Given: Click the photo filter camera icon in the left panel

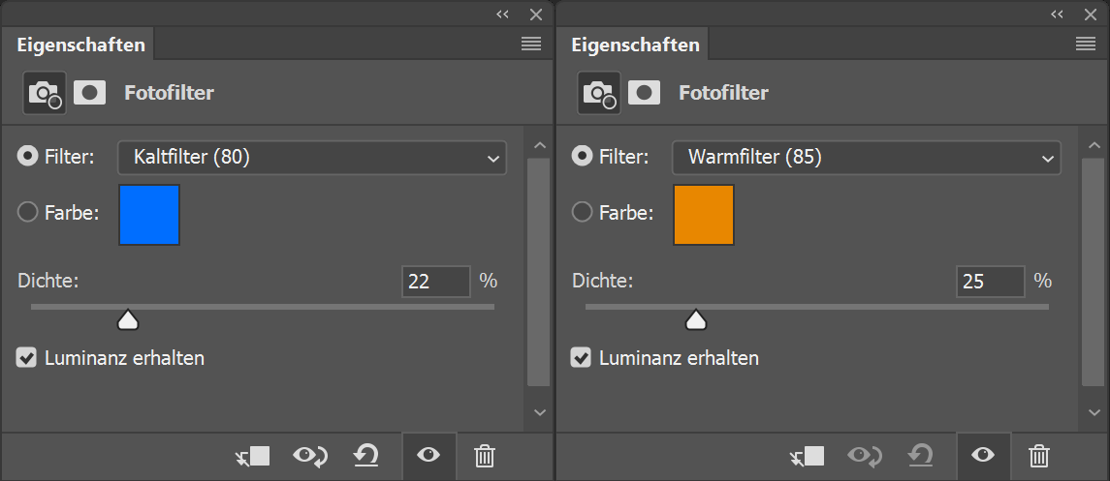Looking at the screenshot, I should click(x=45, y=93).
